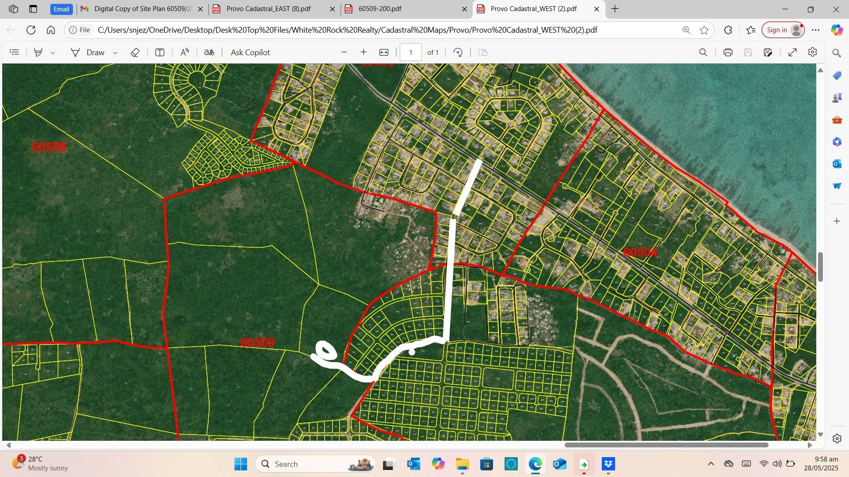Click the Add text icon
849x477 pixels.
160,53
